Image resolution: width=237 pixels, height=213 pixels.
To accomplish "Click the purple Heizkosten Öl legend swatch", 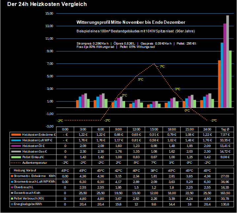I will click(16, 146).
